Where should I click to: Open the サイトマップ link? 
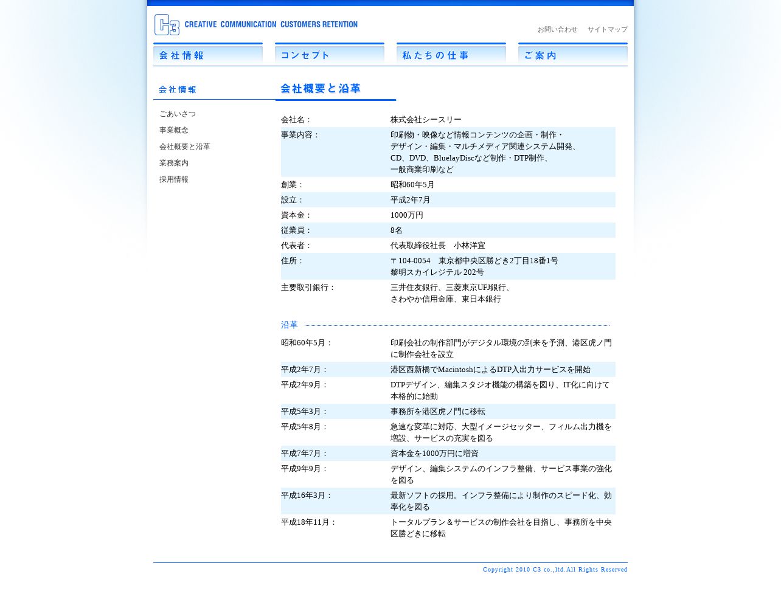(x=607, y=29)
